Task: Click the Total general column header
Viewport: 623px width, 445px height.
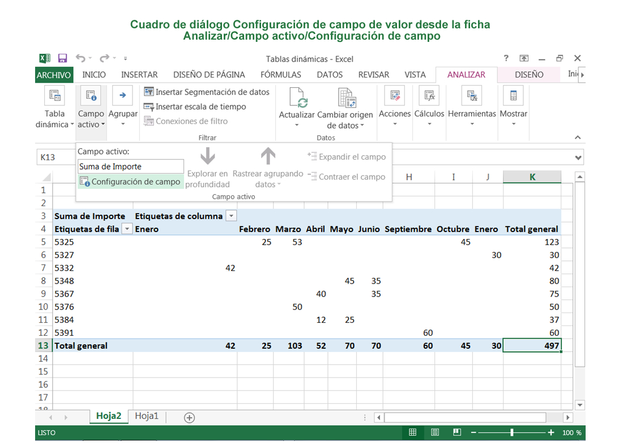Action: [x=532, y=229]
